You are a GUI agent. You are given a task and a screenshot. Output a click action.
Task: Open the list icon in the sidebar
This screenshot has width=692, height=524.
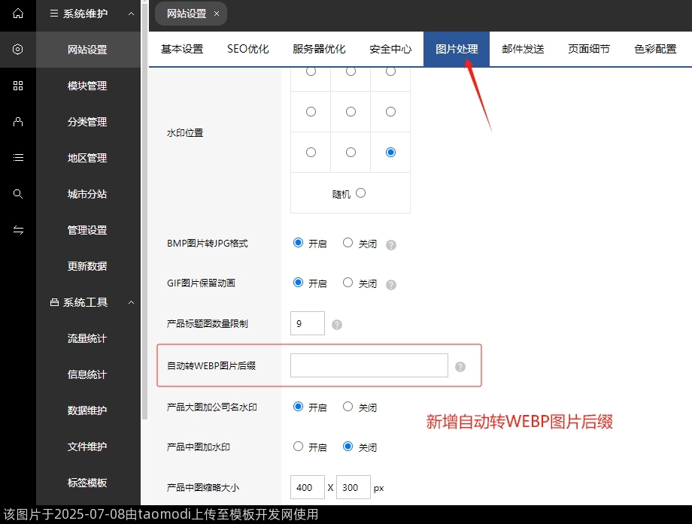(17, 158)
